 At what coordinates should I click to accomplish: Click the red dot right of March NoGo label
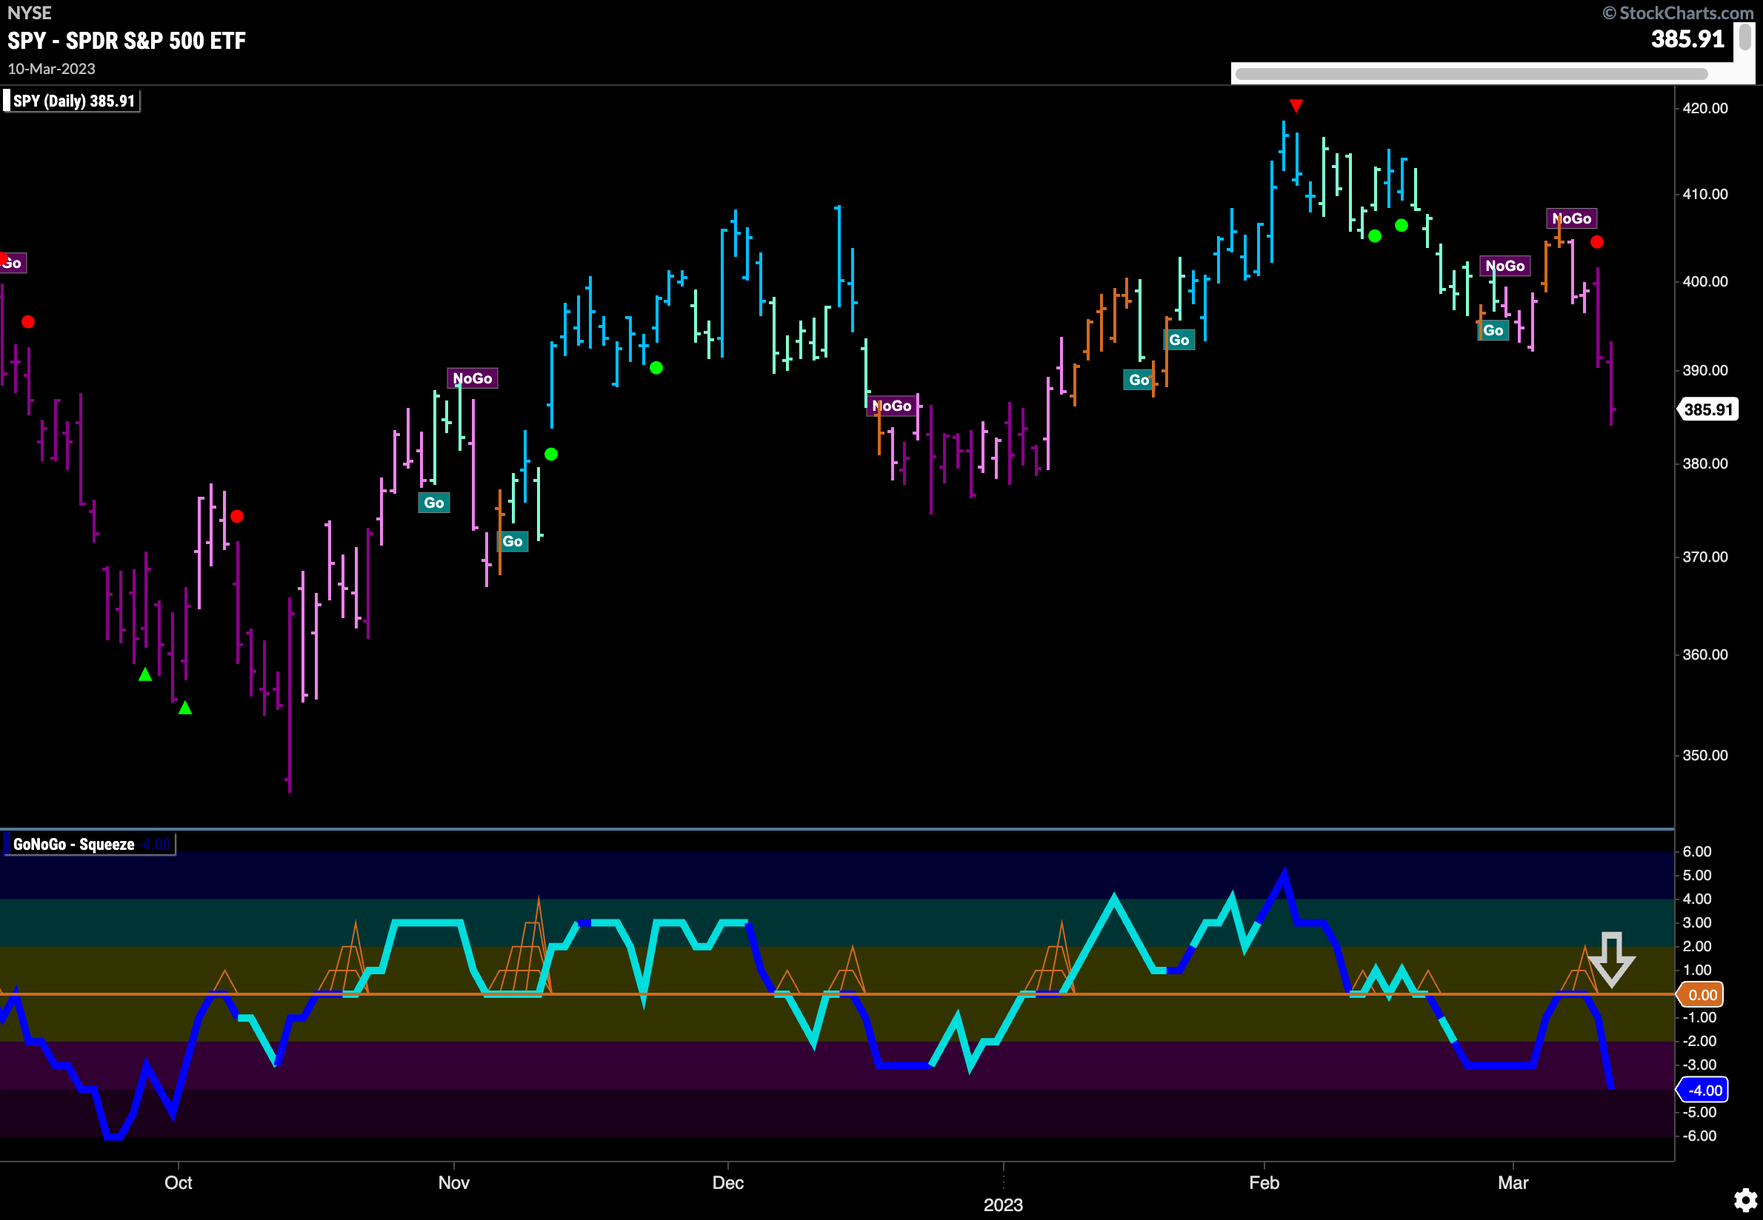click(x=1596, y=242)
